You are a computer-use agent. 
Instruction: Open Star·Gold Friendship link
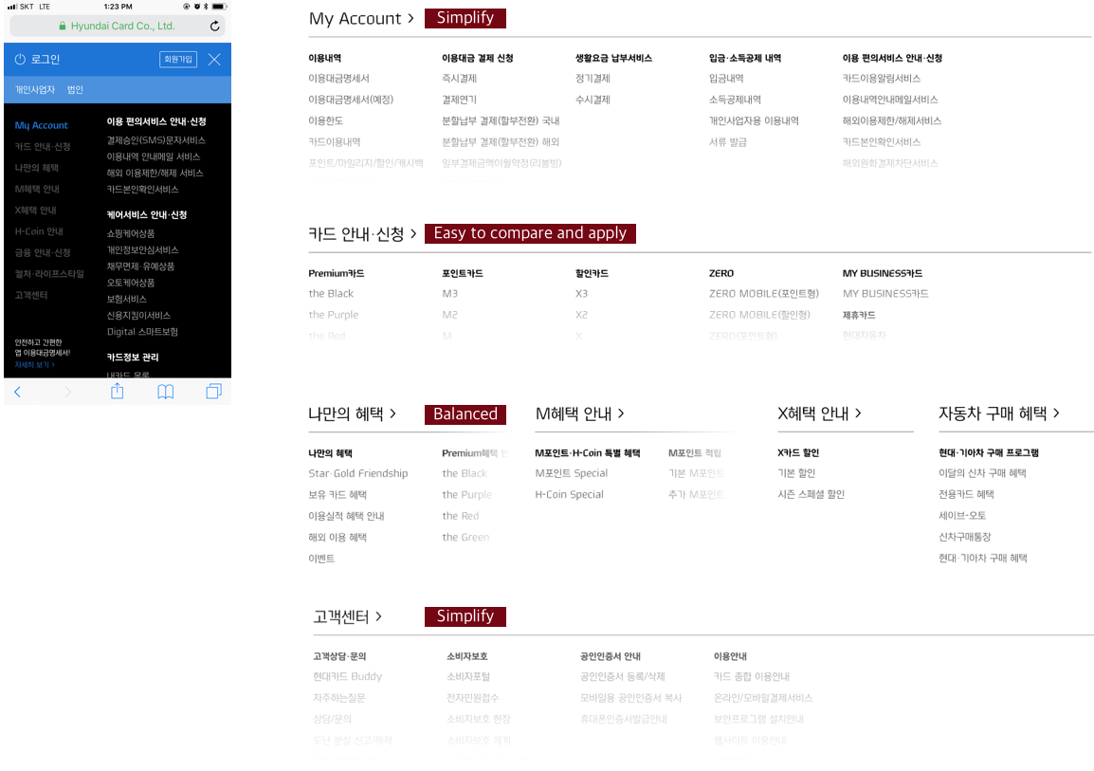(358, 473)
